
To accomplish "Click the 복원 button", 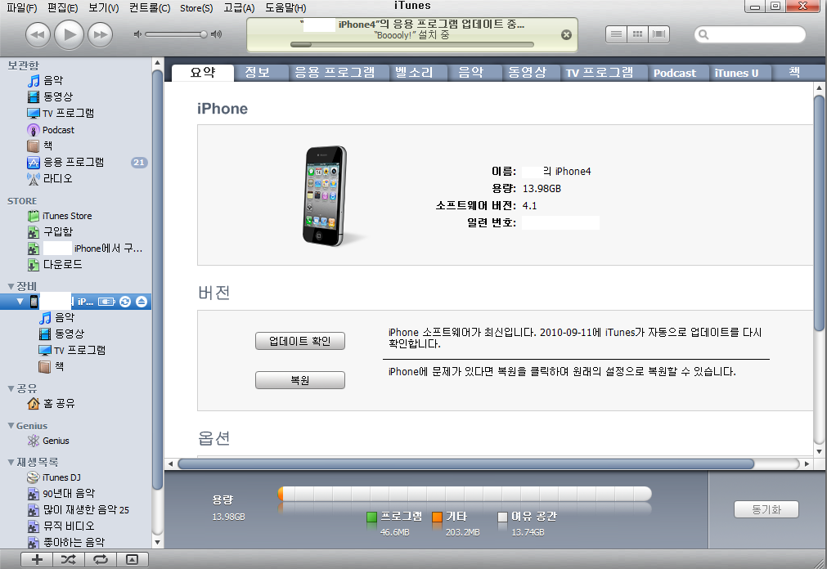I will [x=300, y=380].
